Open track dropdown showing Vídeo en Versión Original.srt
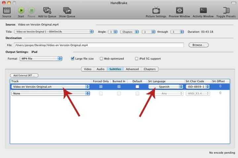This screenshot has height=158, width=238. 50,87
